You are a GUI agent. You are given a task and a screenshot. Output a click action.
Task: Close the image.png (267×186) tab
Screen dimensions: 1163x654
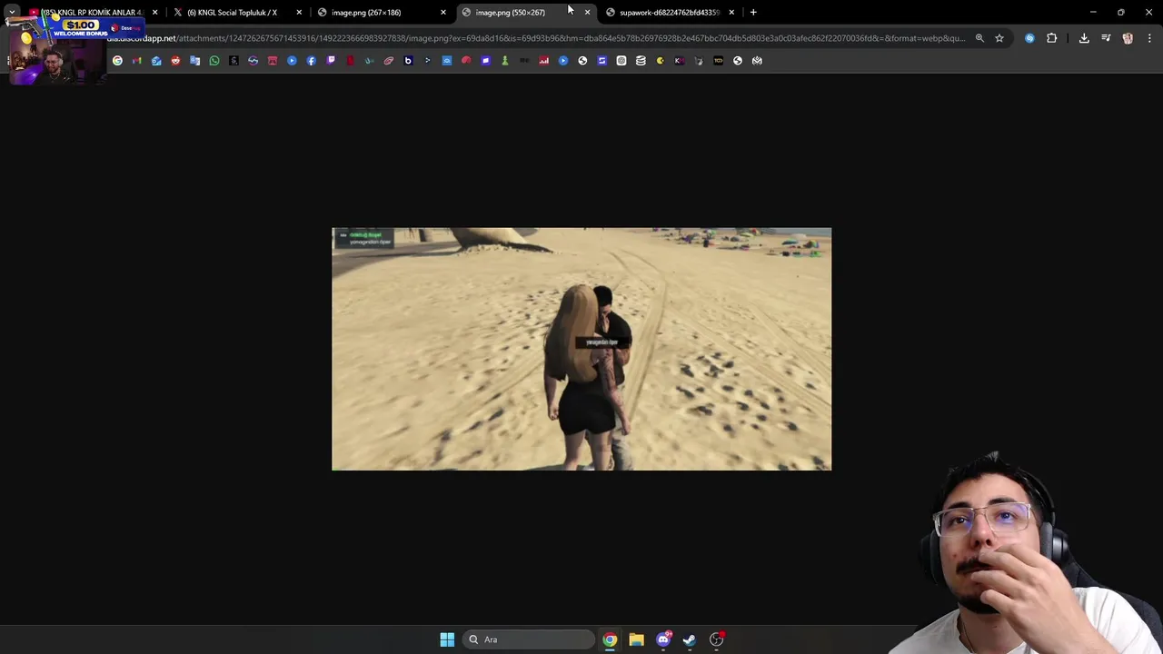[x=443, y=13]
